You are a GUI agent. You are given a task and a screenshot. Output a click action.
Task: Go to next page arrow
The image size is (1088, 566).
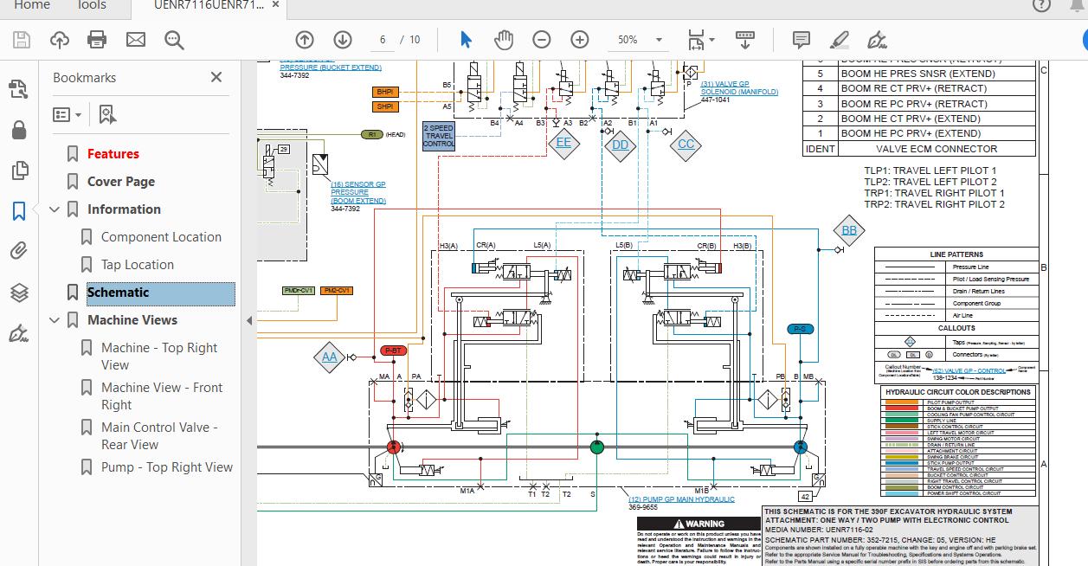[342, 40]
